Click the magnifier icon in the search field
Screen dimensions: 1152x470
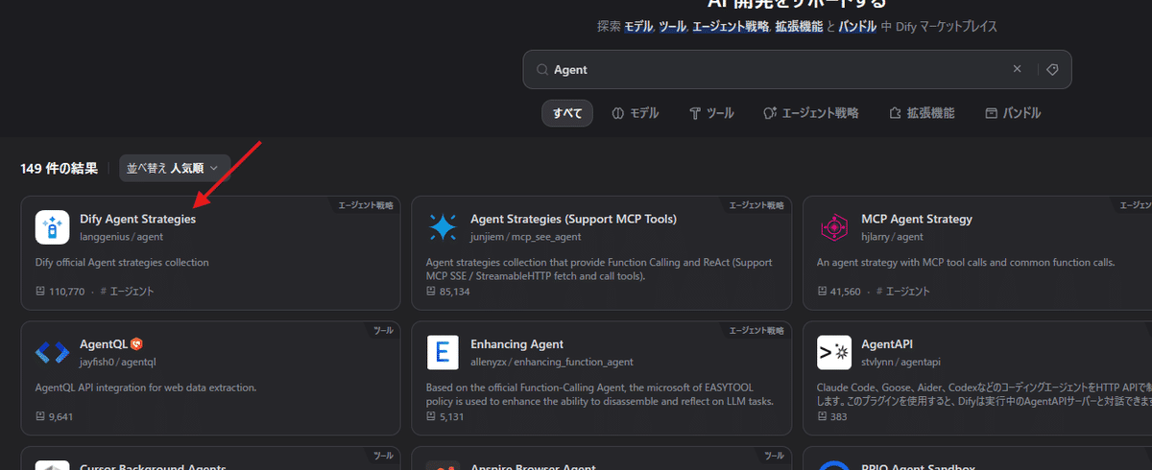[x=542, y=70]
